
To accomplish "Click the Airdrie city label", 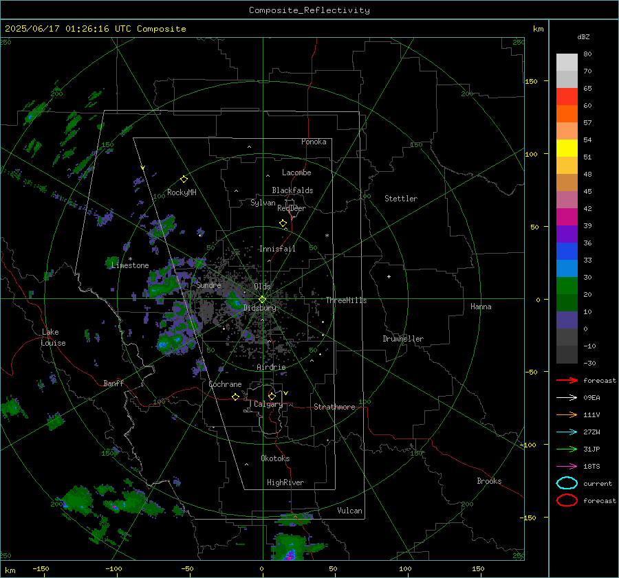I will click(271, 367).
